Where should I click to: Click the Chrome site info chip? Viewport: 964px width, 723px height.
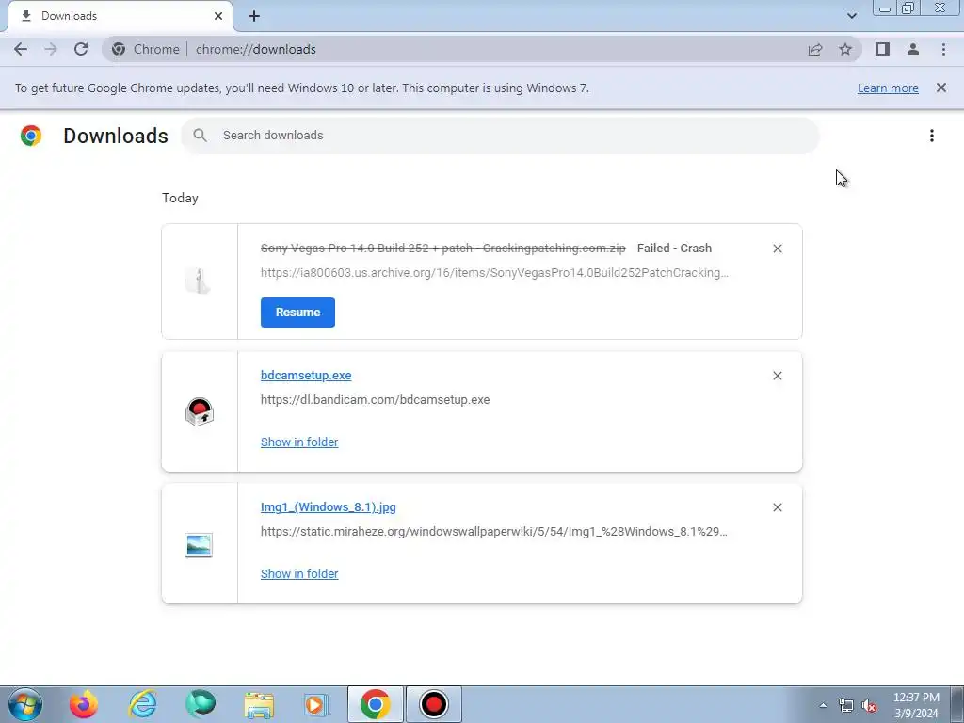point(146,49)
